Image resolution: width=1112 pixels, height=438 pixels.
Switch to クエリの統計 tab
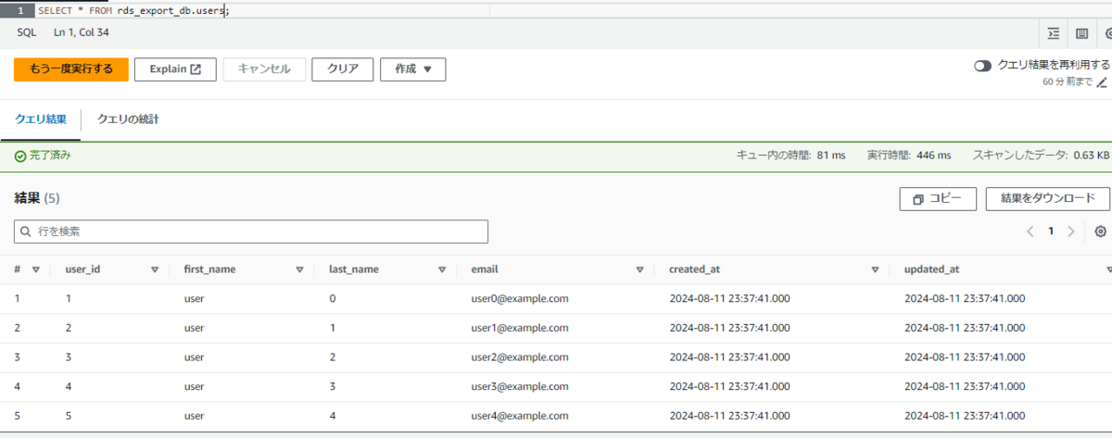click(x=128, y=119)
